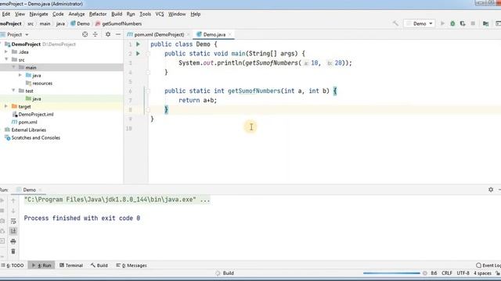Clear all console output with trash icon
Screen dimensions: 501x281
click(13, 251)
